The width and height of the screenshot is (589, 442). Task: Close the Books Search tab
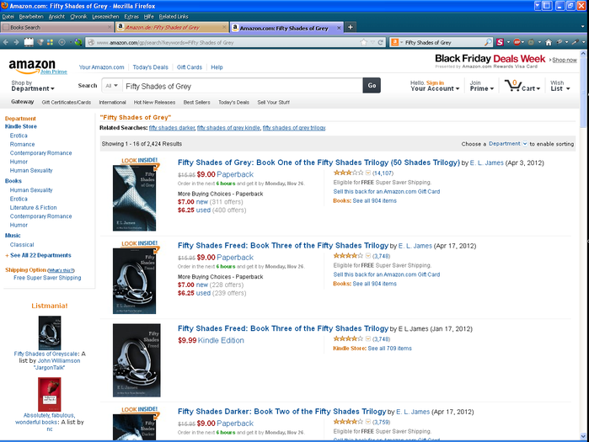[110, 27]
